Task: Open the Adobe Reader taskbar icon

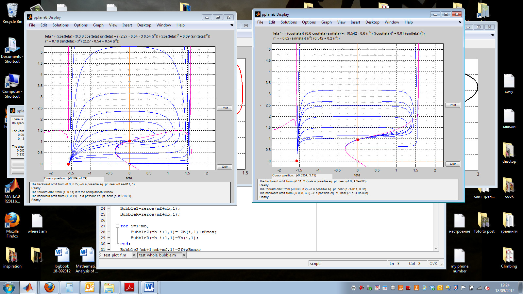Action: tap(129, 287)
